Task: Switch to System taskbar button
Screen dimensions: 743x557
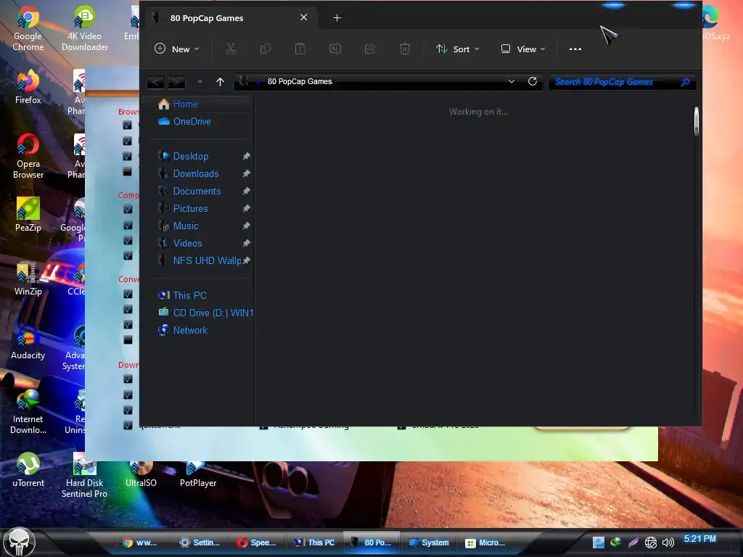Action: pos(429,542)
